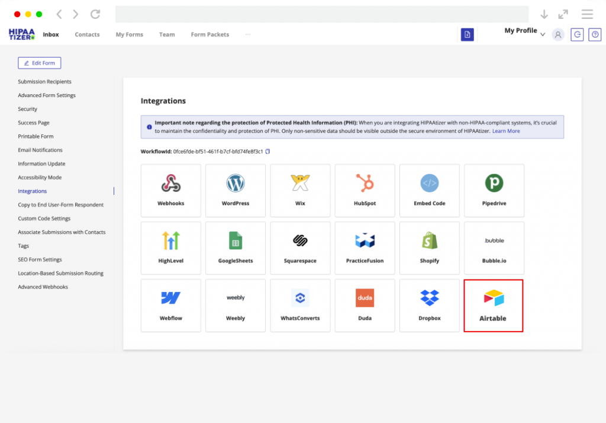Open Custom Code Settings
Viewport: 606px width, 423px height.
tap(44, 219)
